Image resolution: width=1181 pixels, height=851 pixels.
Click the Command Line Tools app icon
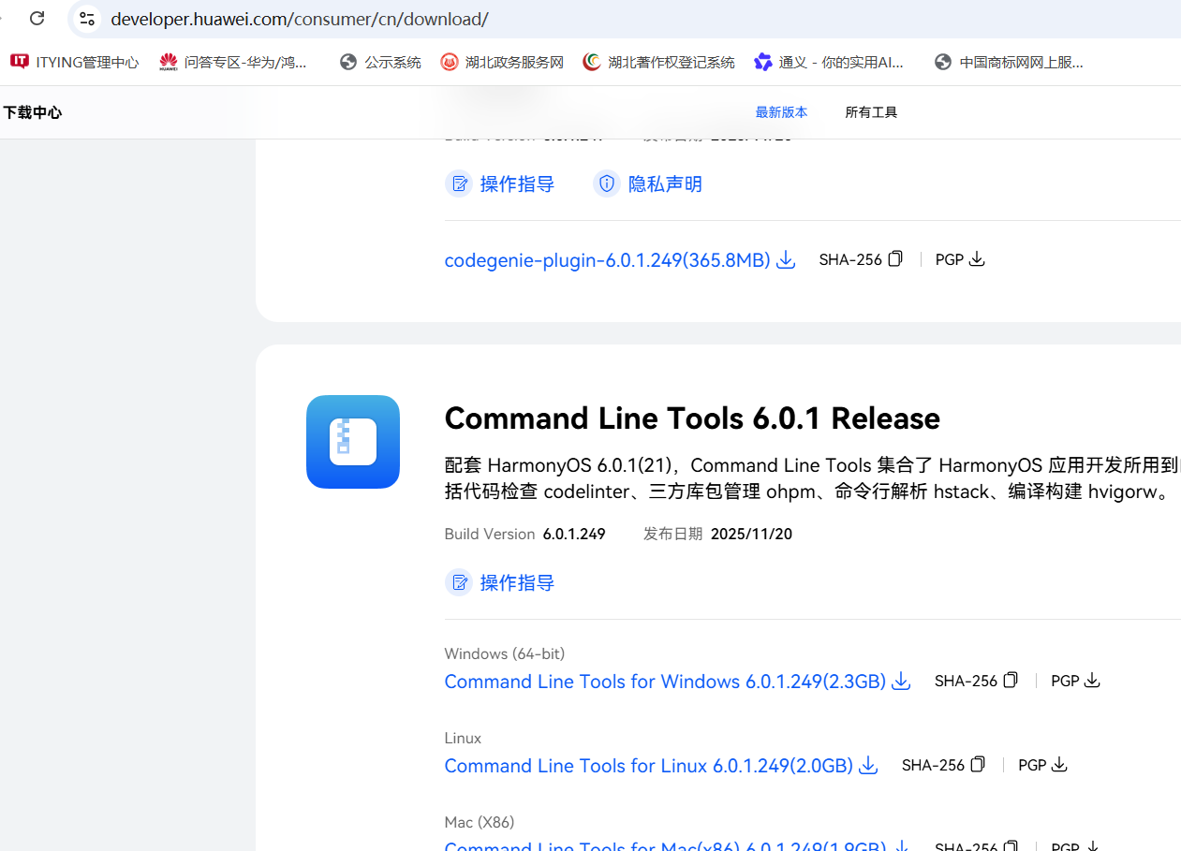point(353,442)
